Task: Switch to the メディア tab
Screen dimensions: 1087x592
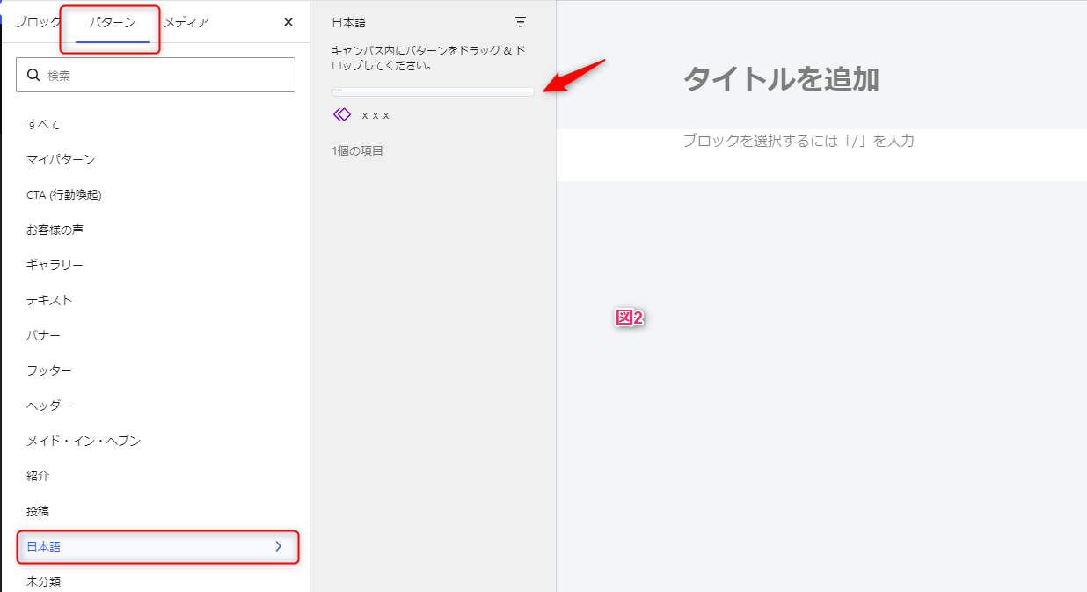Action: (x=186, y=22)
